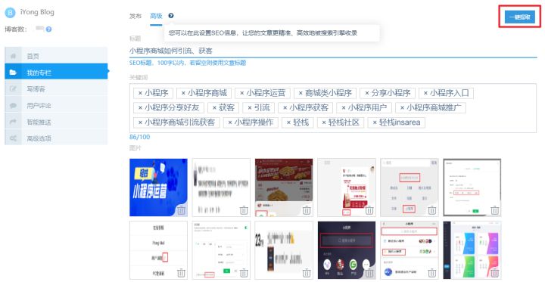
Task: Open 智能推送 in the sidebar
Action: (56, 122)
